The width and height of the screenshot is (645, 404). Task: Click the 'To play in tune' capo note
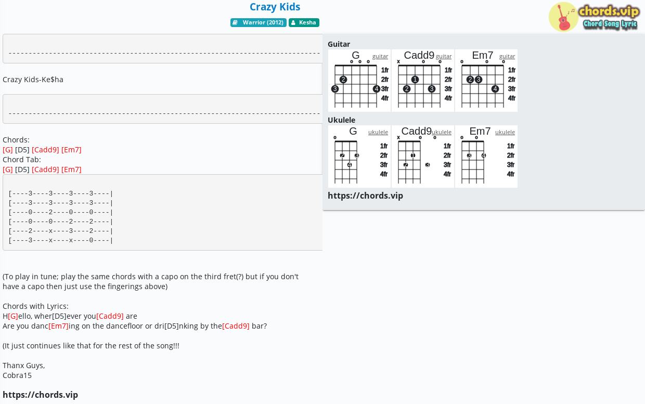coord(150,281)
